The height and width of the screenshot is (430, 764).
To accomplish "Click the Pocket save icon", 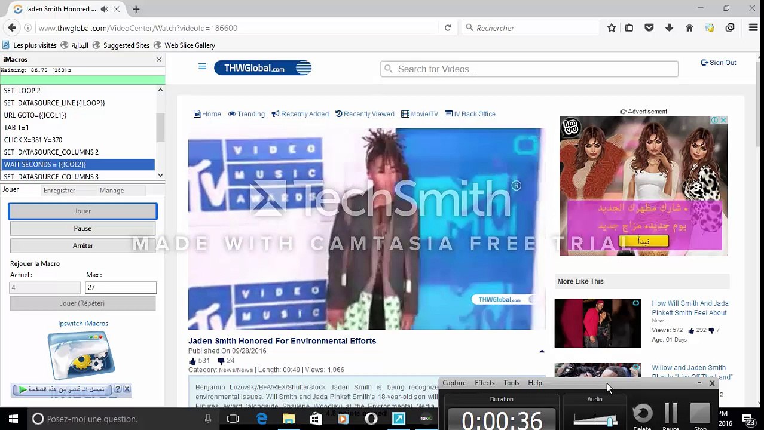I will (x=649, y=27).
